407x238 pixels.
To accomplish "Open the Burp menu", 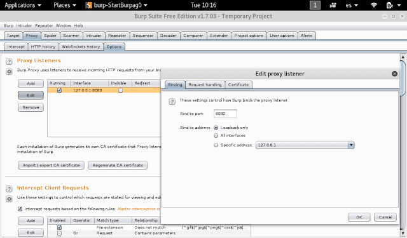I will pos(8,25).
